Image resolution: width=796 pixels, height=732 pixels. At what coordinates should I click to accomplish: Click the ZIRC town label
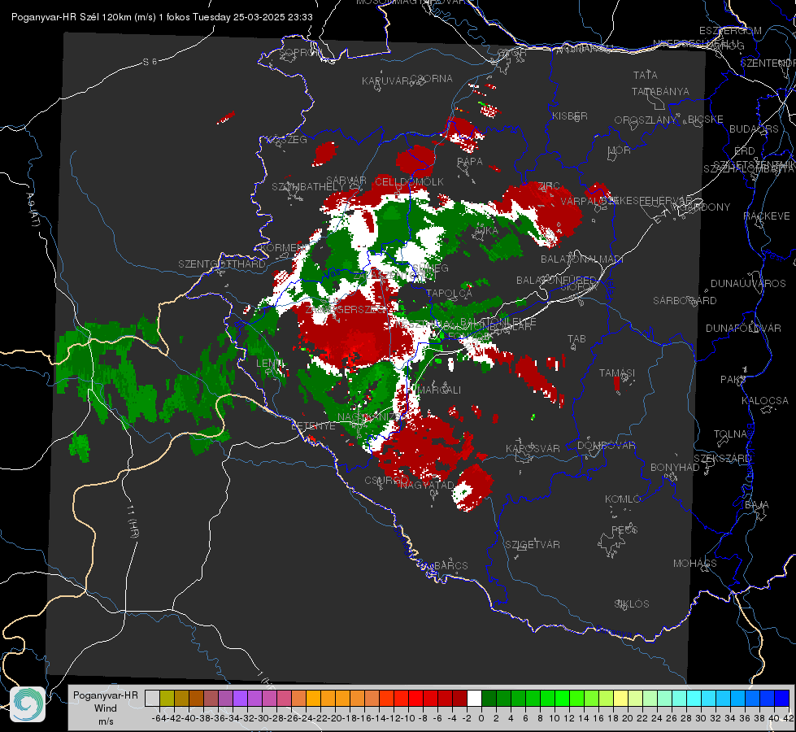click(548, 186)
